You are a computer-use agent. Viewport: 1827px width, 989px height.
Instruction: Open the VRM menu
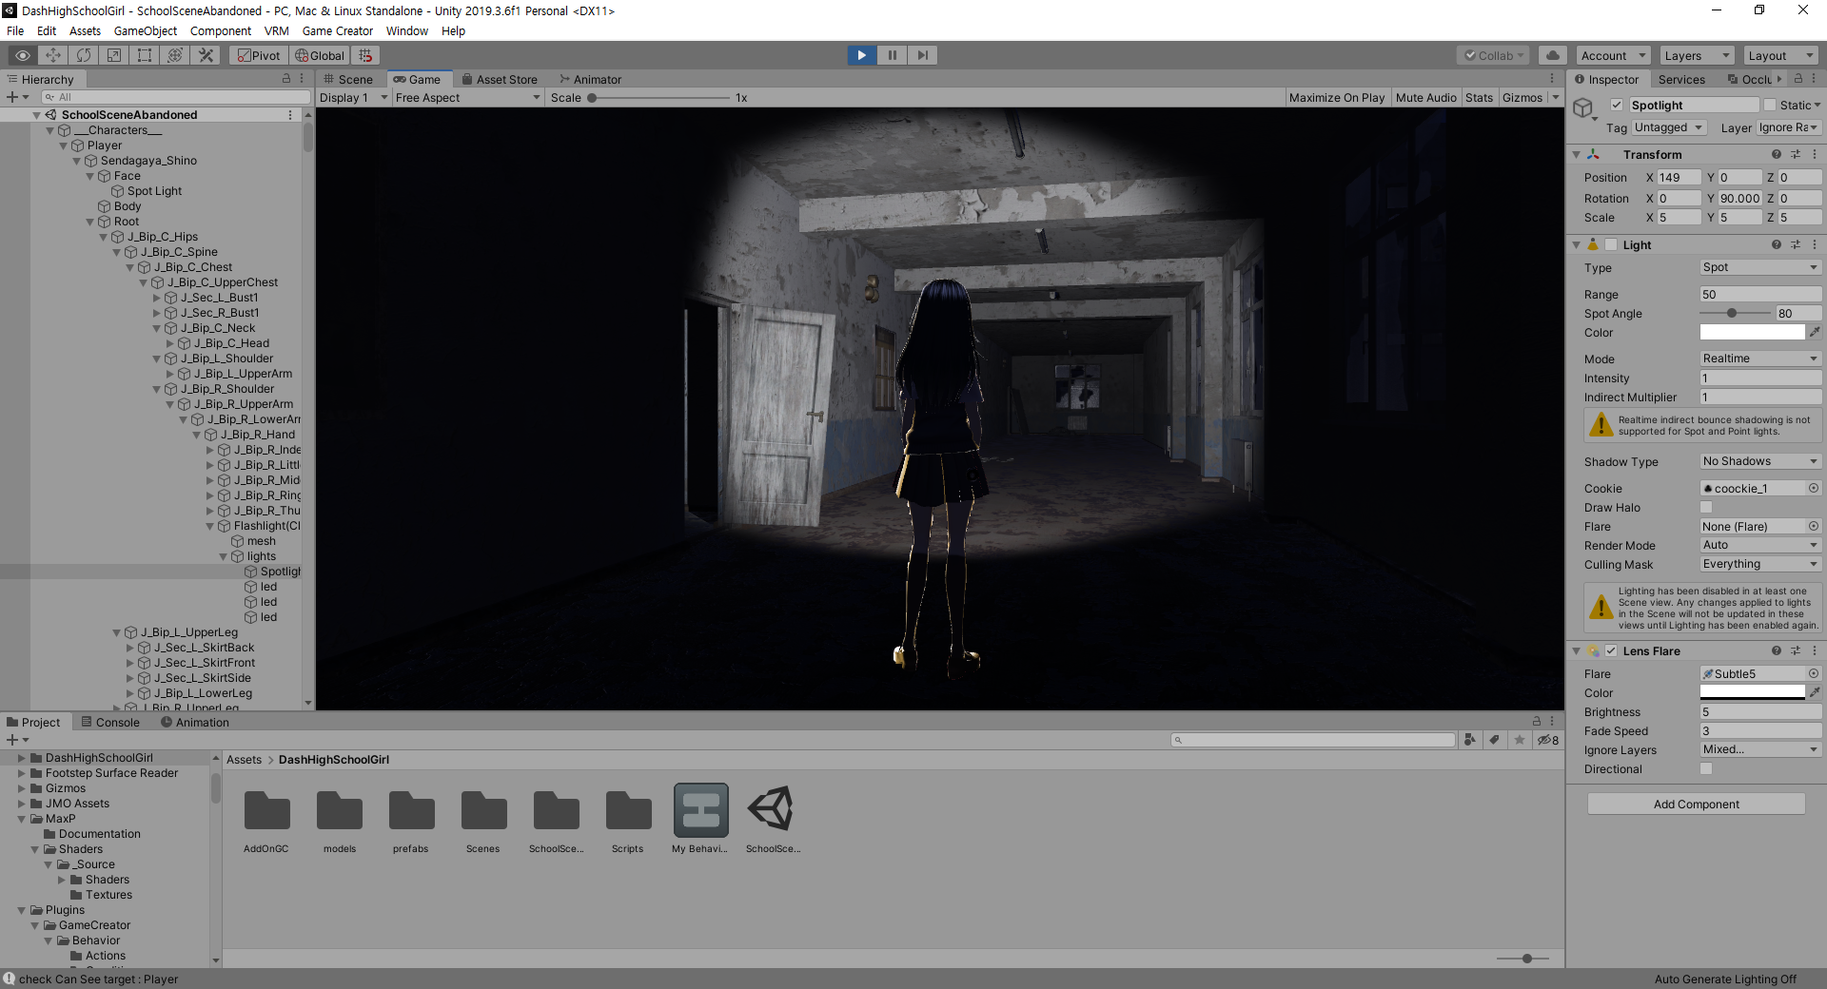(x=276, y=30)
